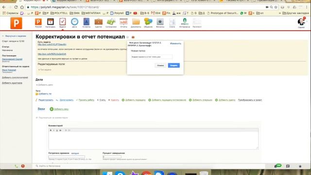Click Изменить link in the dialog

click(x=175, y=43)
